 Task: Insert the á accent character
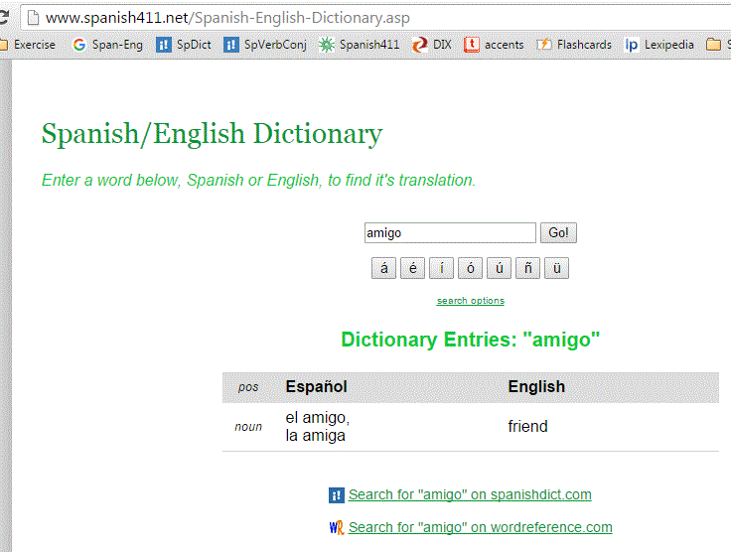tap(383, 268)
